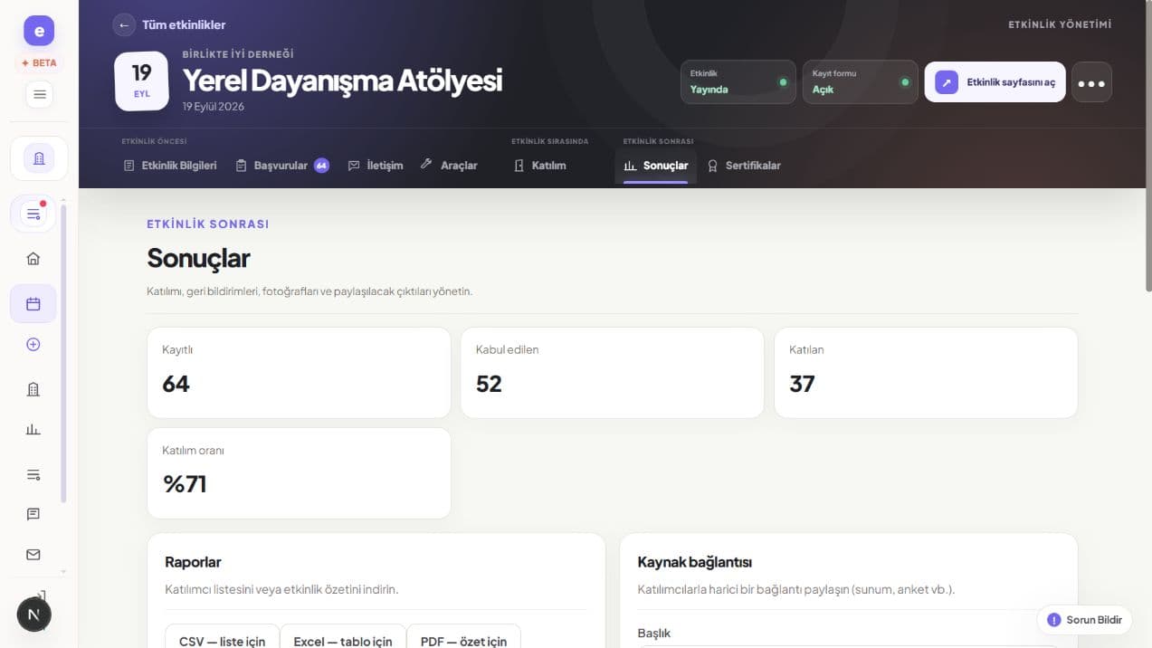This screenshot has width=1152, height=648.
Task: Click the BETA label in sidebar
Action: [x=39, y=63]
